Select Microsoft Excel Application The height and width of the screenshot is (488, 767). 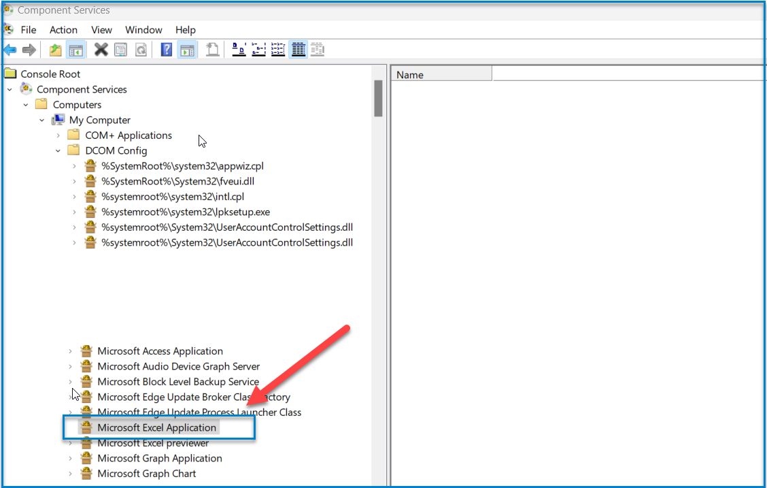156,428
